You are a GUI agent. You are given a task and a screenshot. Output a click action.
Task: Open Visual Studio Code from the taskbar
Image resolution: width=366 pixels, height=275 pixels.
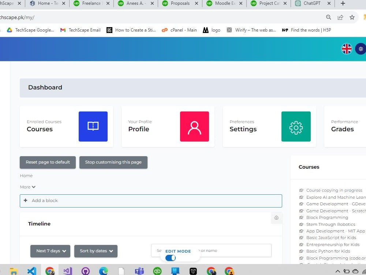[32, 271]
